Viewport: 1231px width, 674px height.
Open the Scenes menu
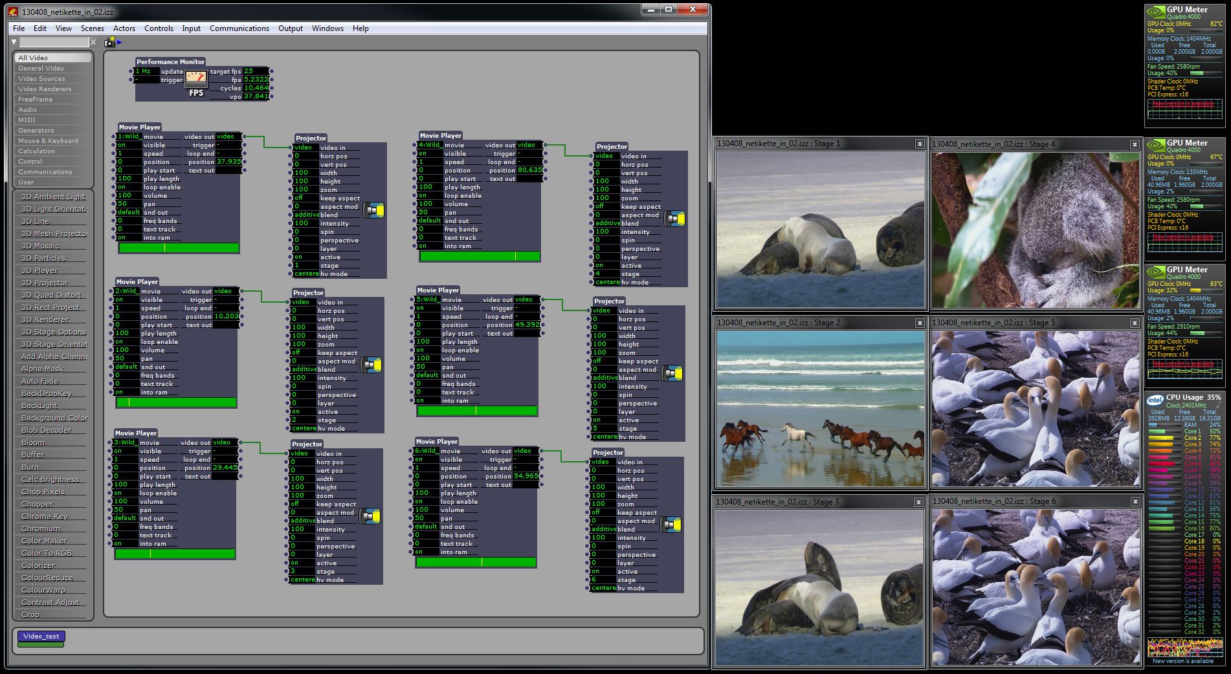point(92,28)
